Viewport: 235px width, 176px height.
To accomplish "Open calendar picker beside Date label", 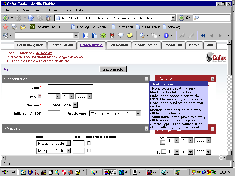I will pyautogui.click(x=39, y=96).
